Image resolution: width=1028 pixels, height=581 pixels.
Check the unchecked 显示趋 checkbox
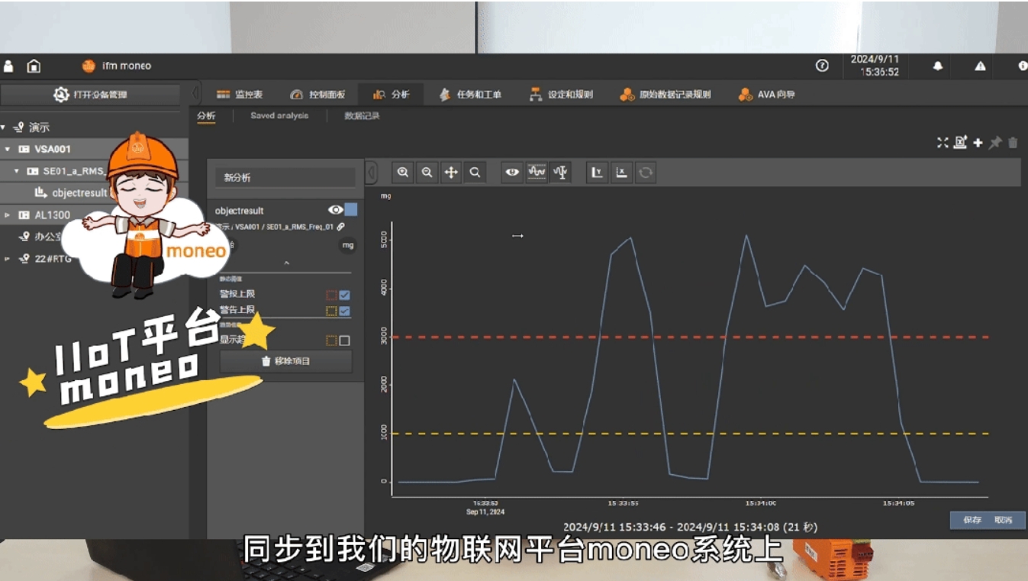pos(345,341)
